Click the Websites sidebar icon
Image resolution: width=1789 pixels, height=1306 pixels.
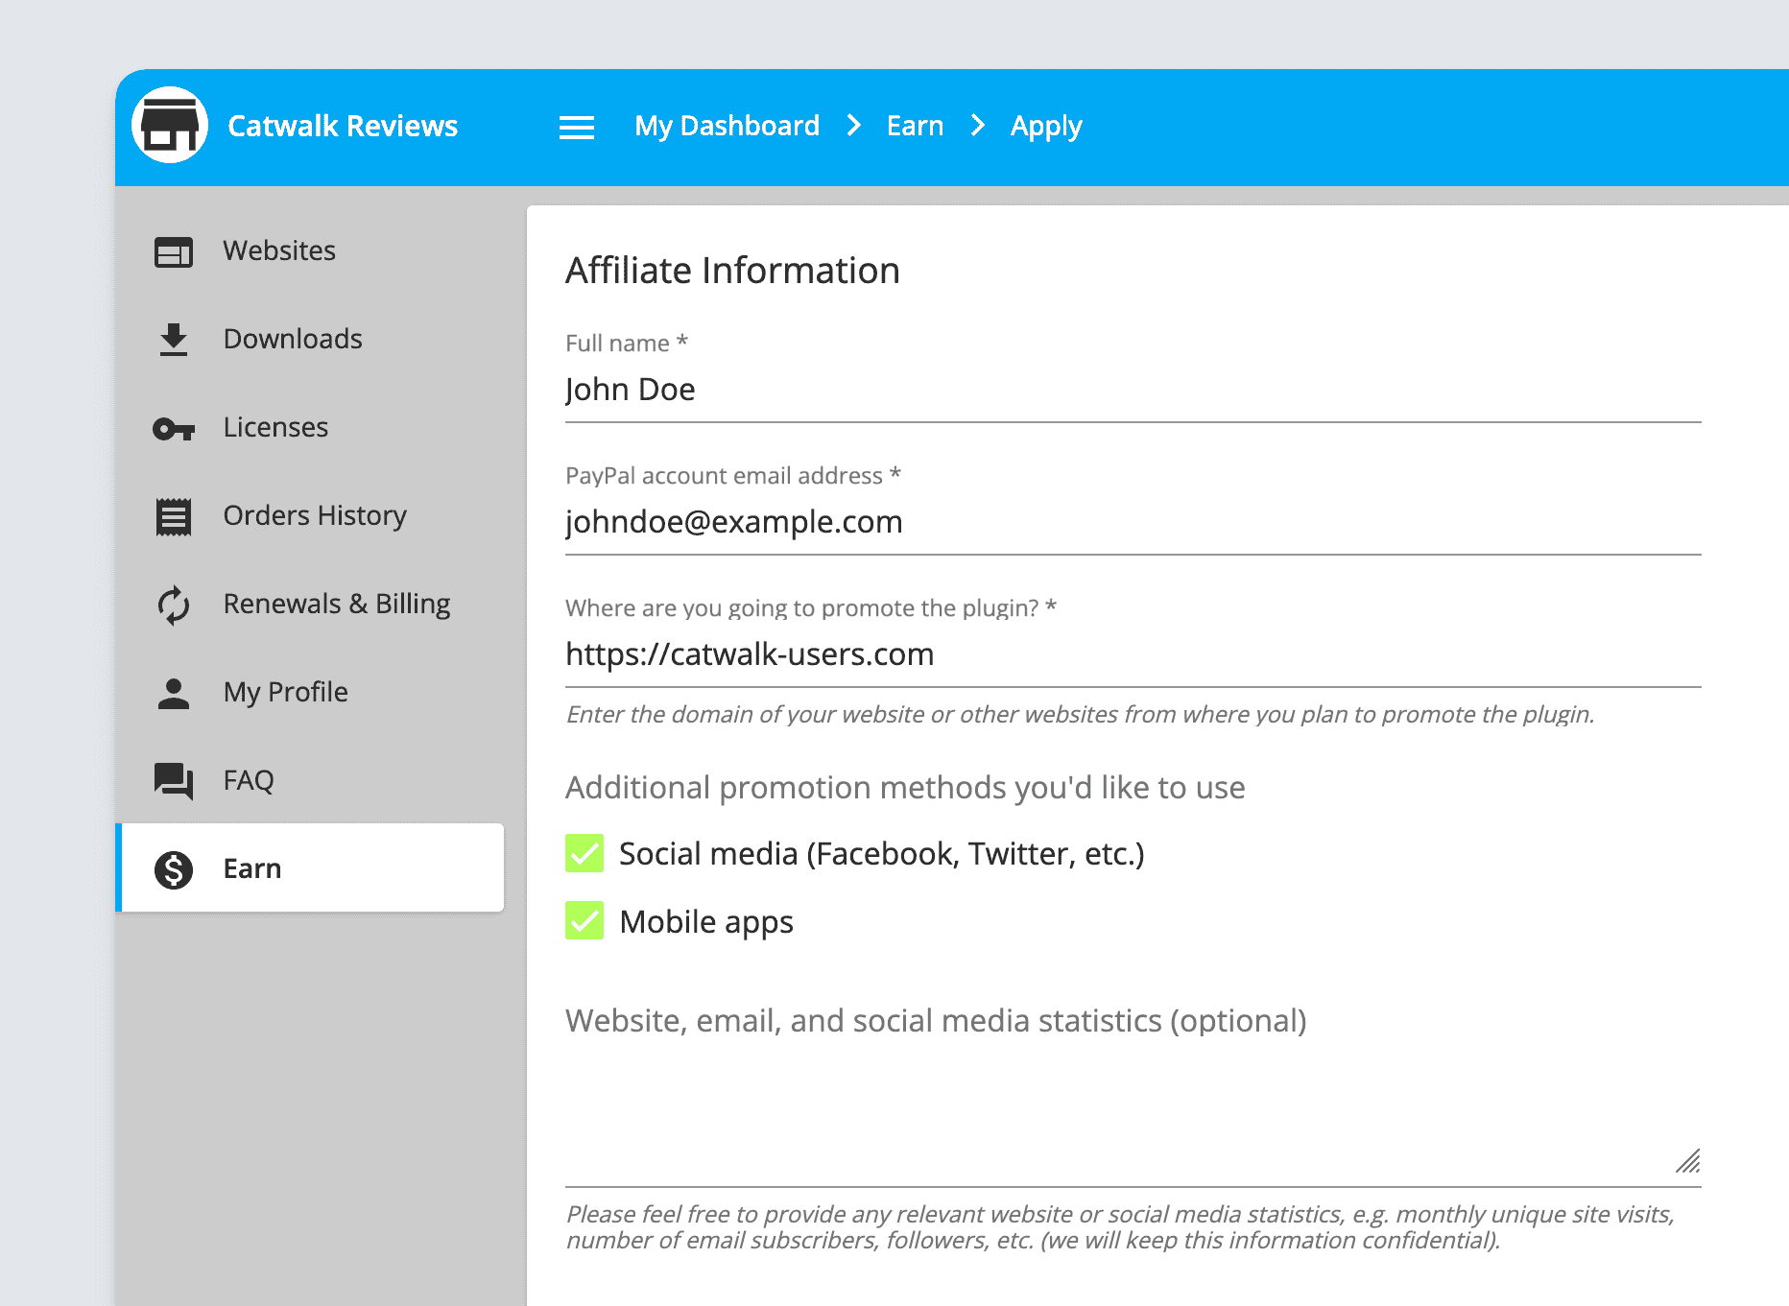click(174, 251)
